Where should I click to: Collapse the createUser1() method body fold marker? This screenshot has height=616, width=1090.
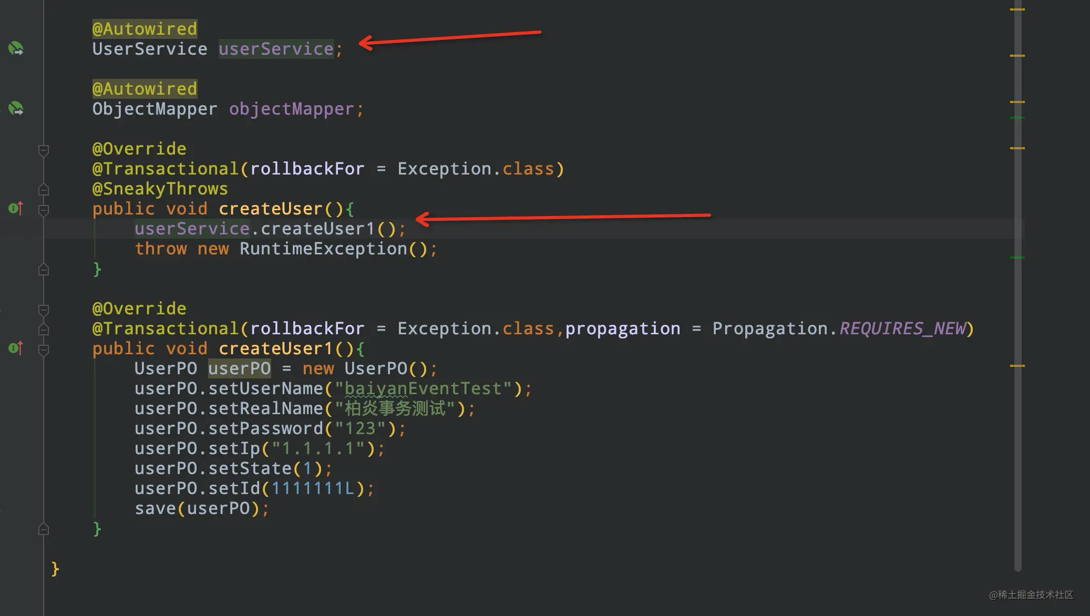[44, 350]
